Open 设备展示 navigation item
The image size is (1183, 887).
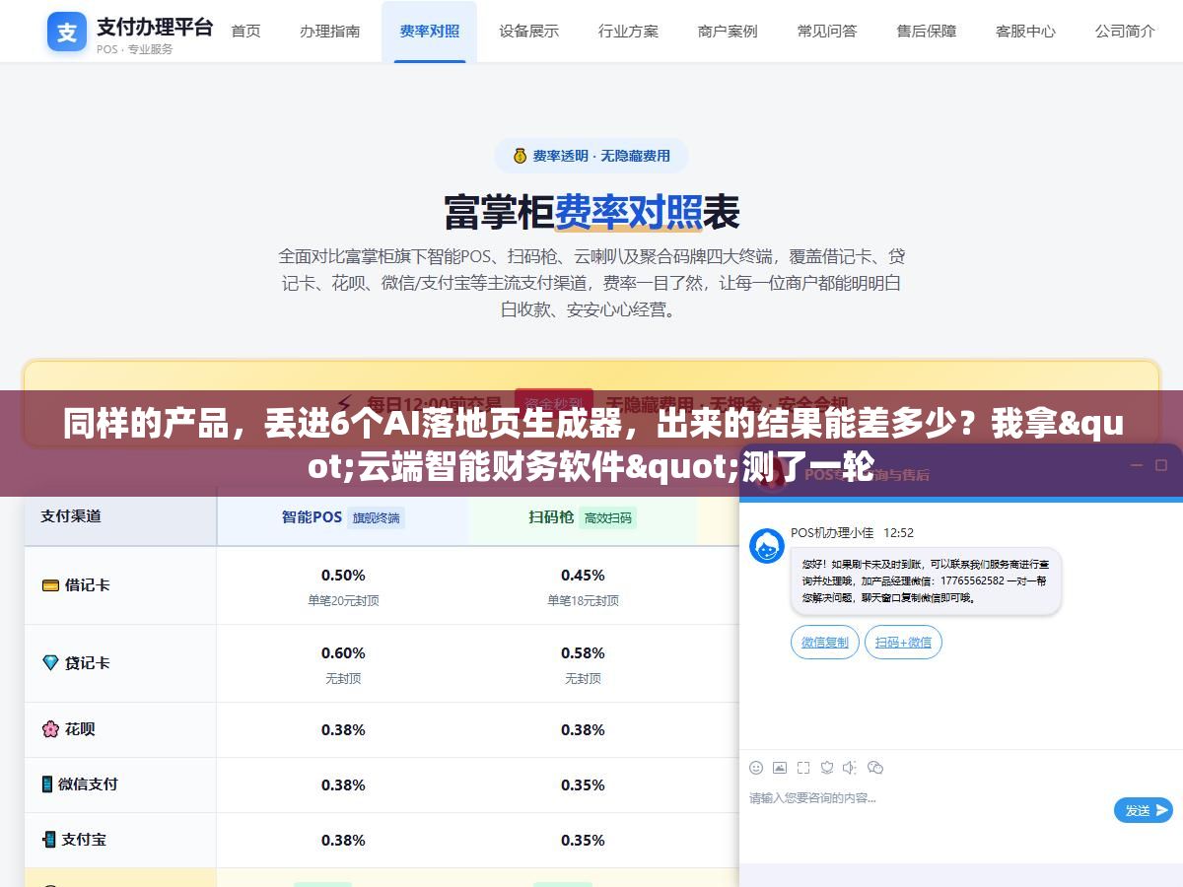[x=528, y=31]
